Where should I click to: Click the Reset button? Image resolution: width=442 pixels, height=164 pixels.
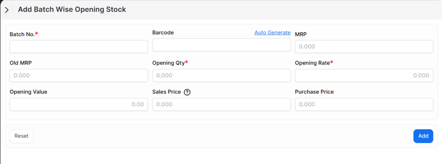(x=21, y=136)
